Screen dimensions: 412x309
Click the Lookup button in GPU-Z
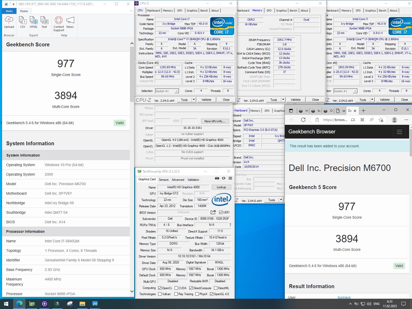[221, 187]
